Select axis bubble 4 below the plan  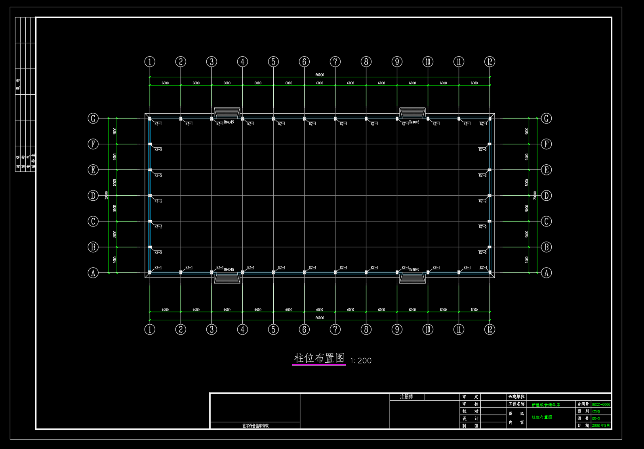242,329
